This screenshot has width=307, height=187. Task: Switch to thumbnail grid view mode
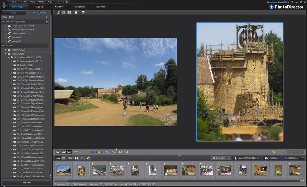[x=69, y=12]
